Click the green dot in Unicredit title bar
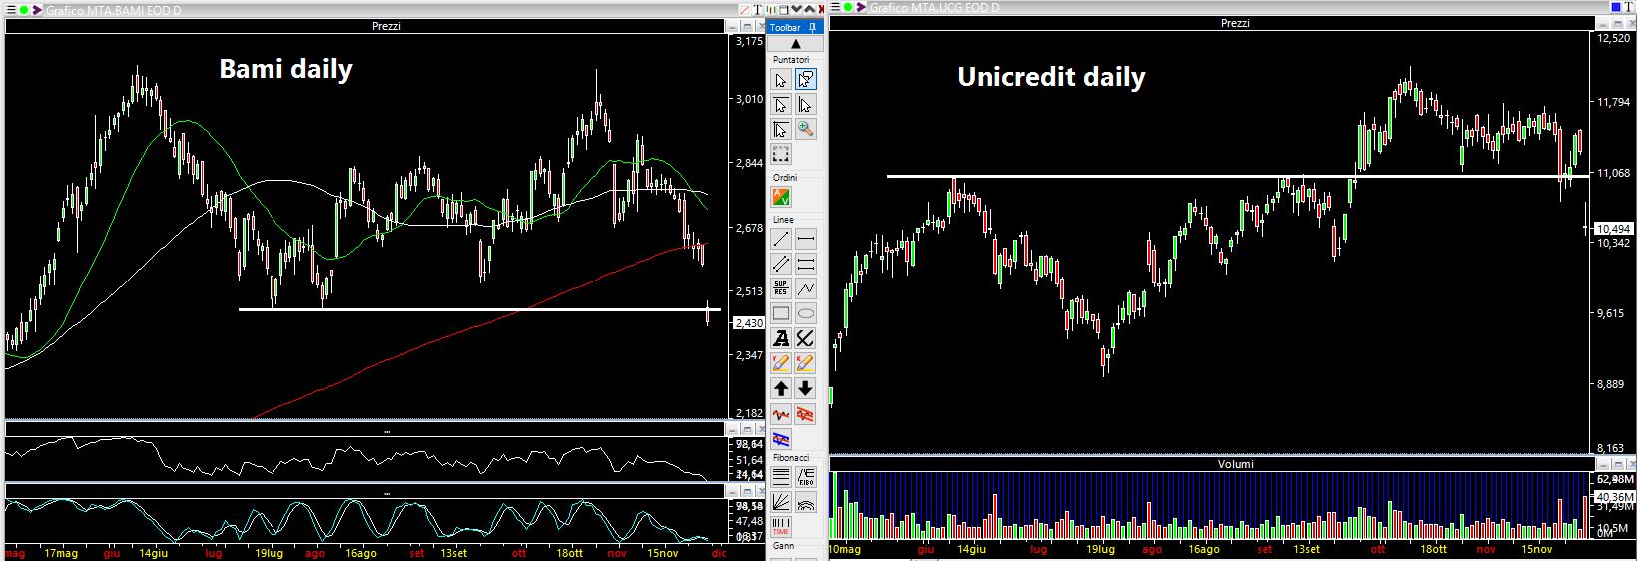 pyautogui.click(x=850, y=9)
